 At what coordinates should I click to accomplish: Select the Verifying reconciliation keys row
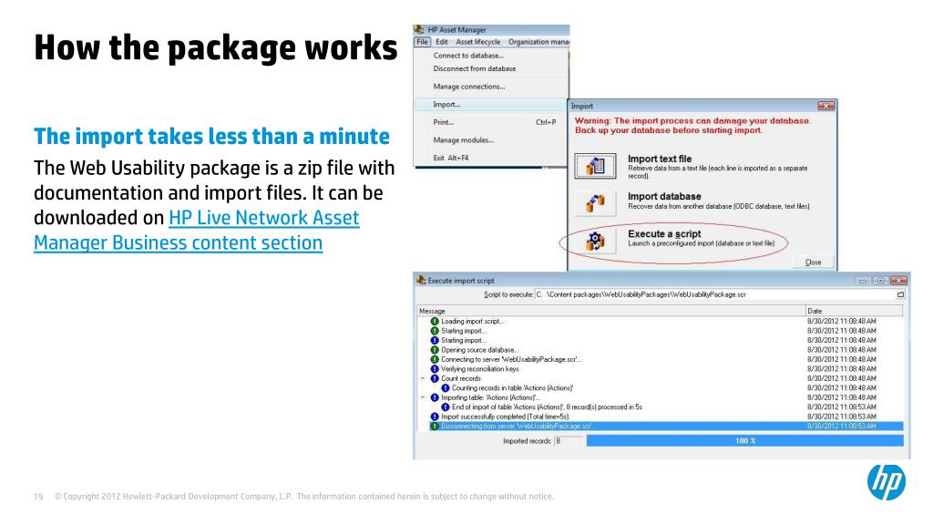(661, 369)
